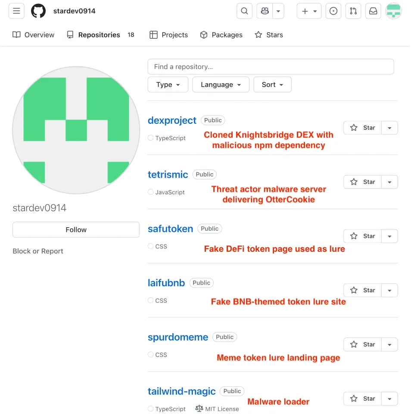Click the Public badge beside tetrismic

205,174
